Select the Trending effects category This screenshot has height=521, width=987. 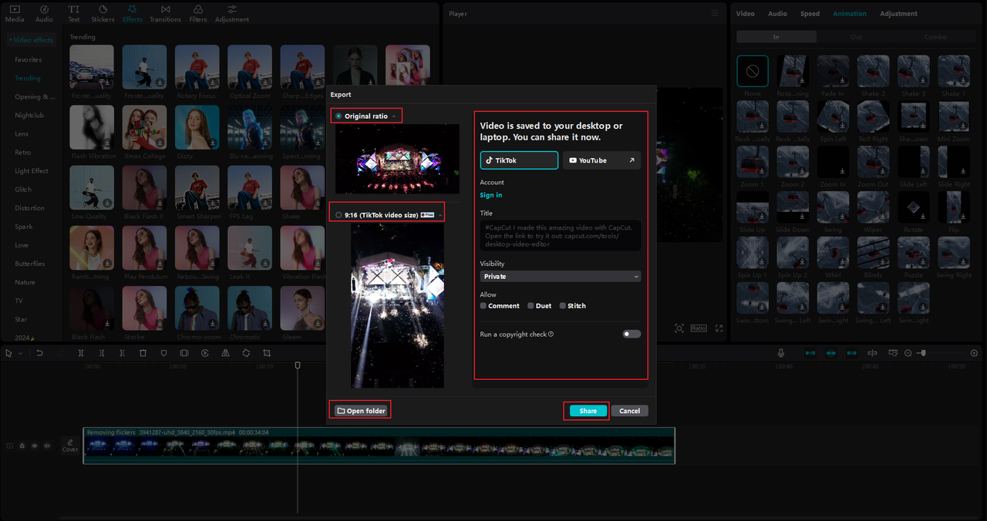tap(28, 78)
